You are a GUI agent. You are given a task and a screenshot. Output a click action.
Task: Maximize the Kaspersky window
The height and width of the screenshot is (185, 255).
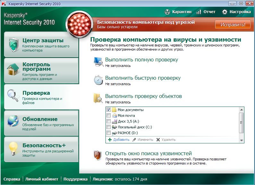241,3
